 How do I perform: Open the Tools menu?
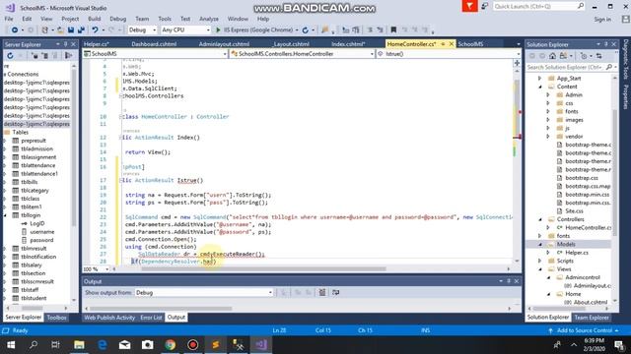[165, 19]
